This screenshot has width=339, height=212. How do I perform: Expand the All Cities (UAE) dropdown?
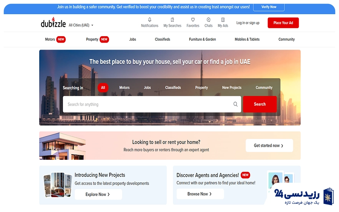[x=81, y=25]
